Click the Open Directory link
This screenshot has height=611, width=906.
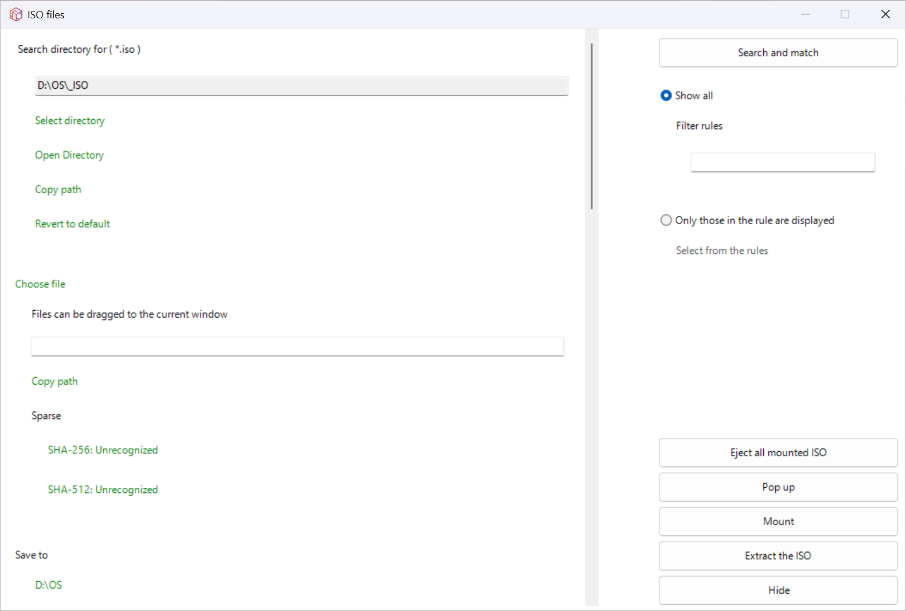pos(69,155)
